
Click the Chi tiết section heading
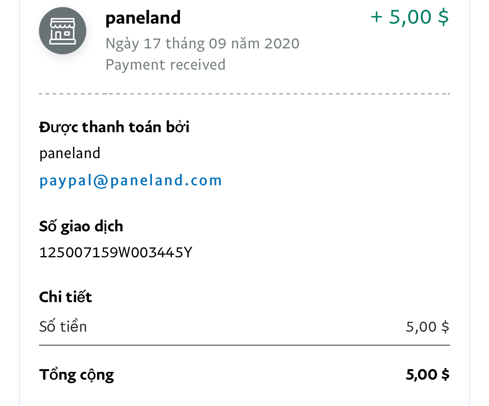65,297
